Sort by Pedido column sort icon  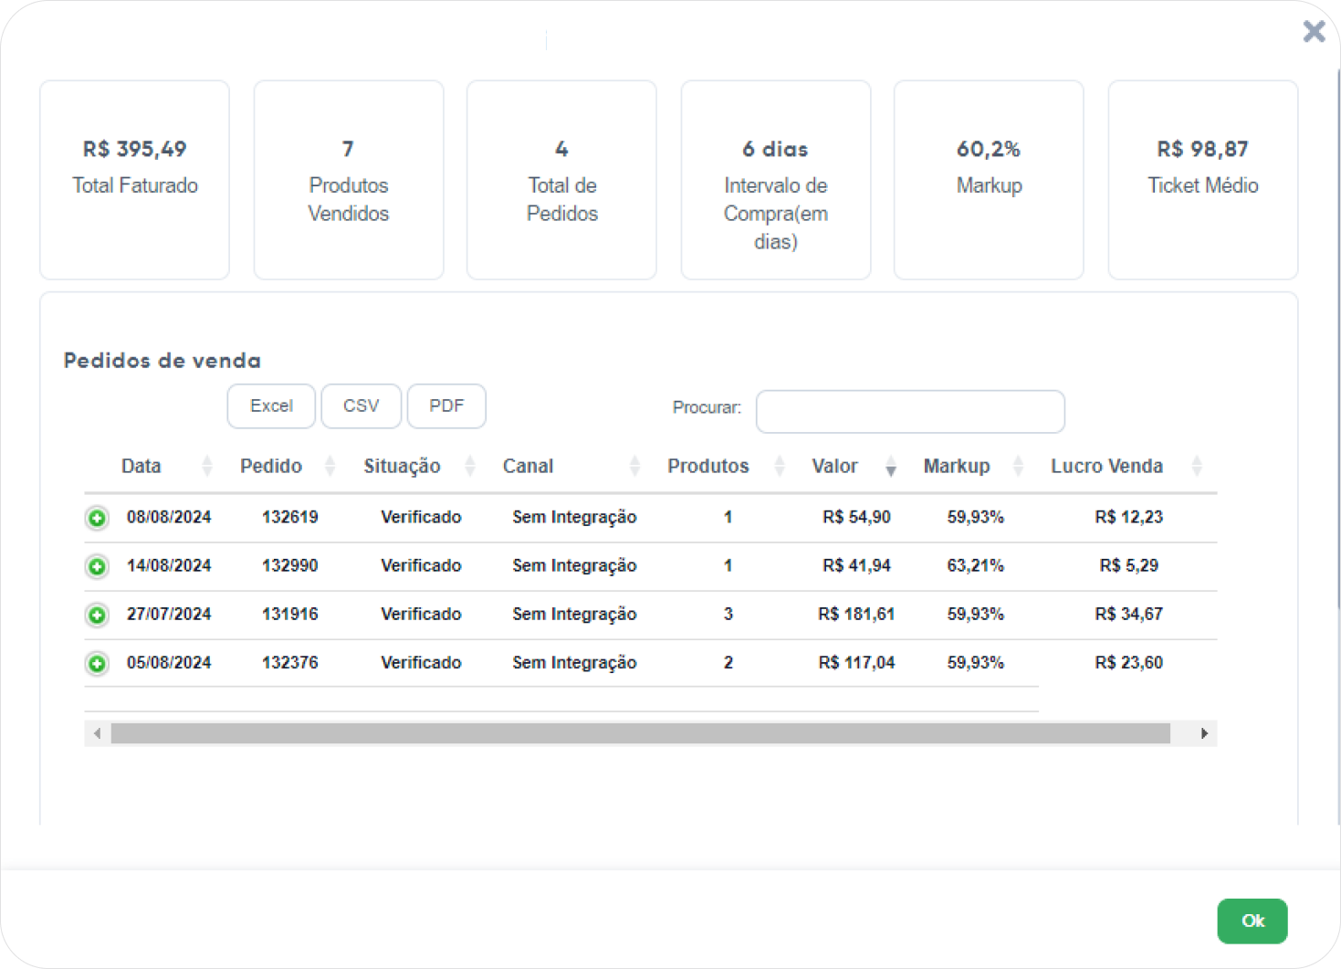[330, 466]
